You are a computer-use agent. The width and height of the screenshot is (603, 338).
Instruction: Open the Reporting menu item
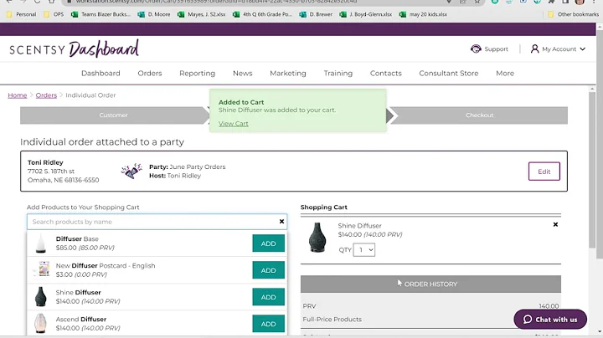coord(198,73)
